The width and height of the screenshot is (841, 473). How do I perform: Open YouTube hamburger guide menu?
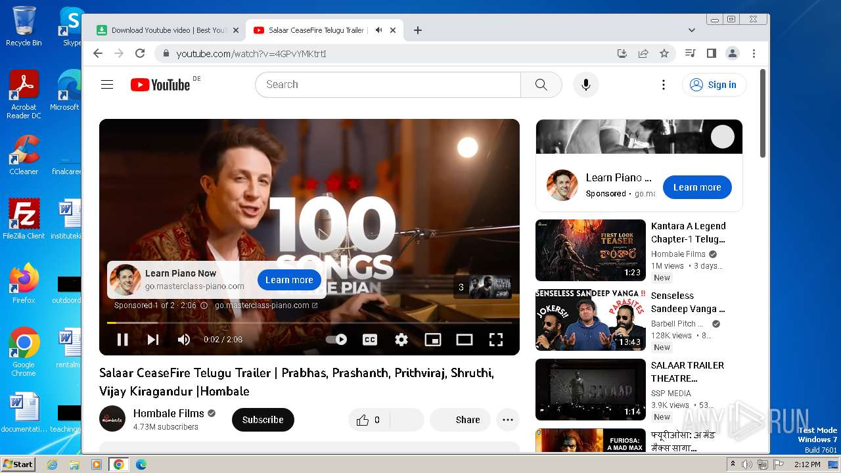(x=107, y=85)
